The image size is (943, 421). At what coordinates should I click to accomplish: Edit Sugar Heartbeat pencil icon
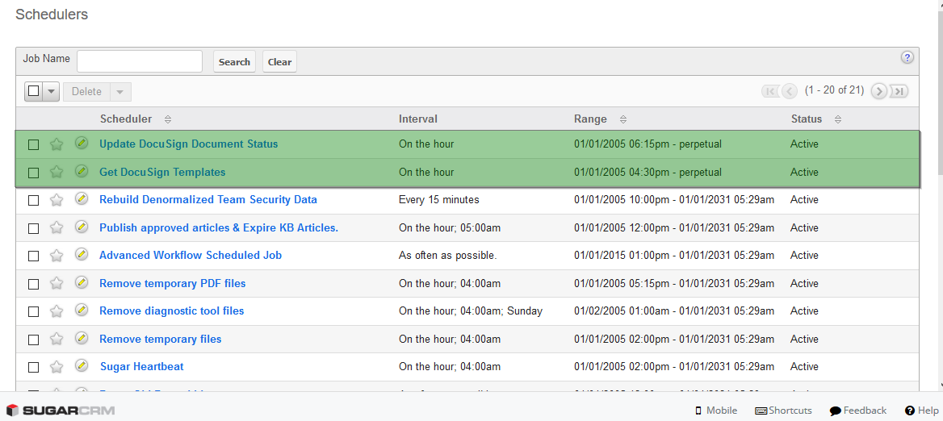[x=82, y=365]
